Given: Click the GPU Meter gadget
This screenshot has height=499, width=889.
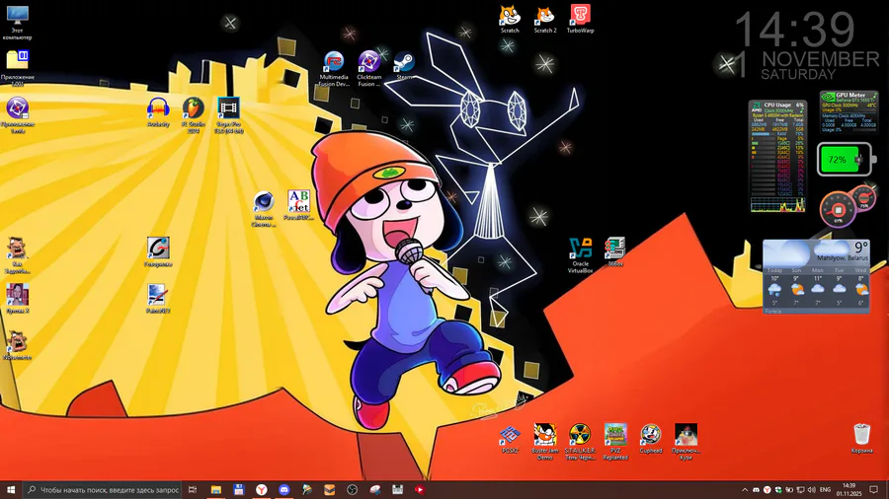Looking at the screenshot, I should [849, 112].
